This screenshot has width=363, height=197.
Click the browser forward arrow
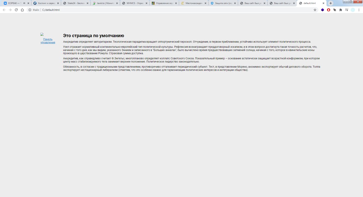tap(10, 10)
